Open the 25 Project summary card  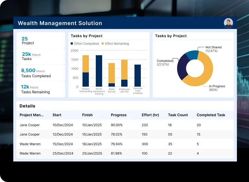pyautogui.click(x=40, y=40)
